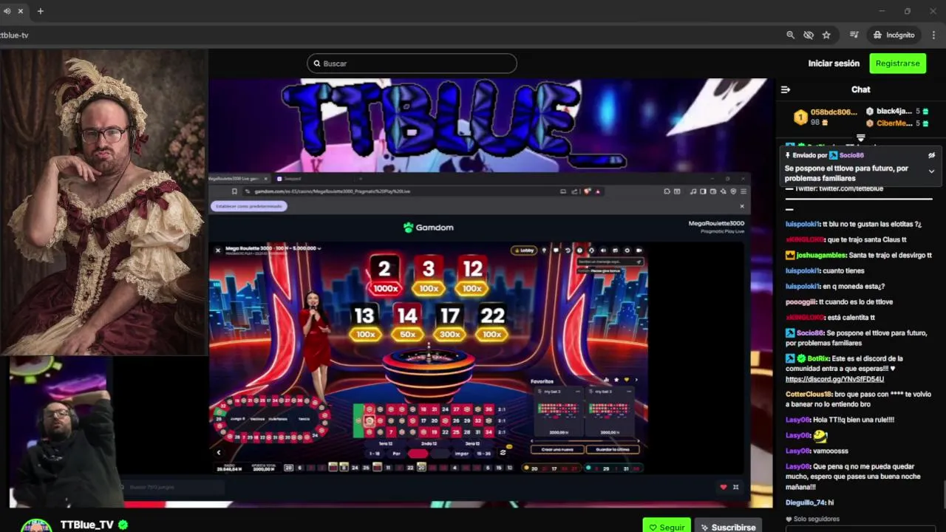Click the address bar URL text
Image resolution: width=946 pixels, height=532 pixels.
pyautogui.click(x=14, y=35)
